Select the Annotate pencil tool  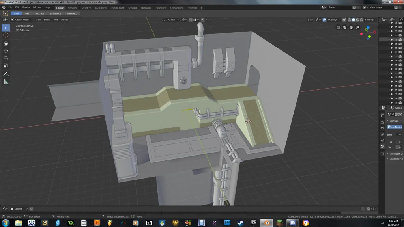click(6, 74)
